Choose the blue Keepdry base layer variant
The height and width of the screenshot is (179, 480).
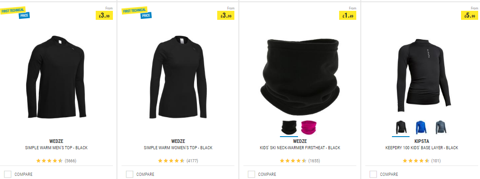pos(420,128)
